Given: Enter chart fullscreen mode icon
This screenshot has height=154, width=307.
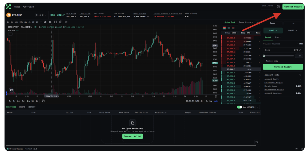Looking at the screenshot, I should point(55,22).
